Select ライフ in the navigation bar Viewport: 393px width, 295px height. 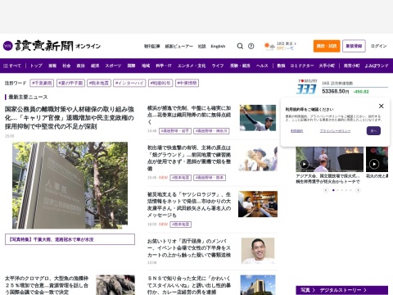point(218,66)
